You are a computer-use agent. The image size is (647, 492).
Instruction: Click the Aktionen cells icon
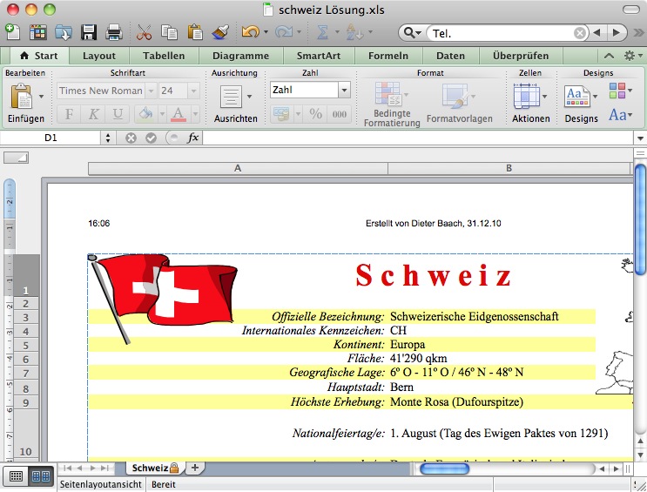tap(529, 97)
